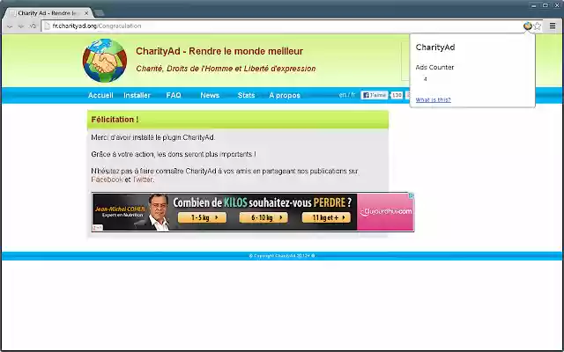Open a new tab with the new-tab button
Viewport: 564px width, 352px height.
tap(100, 13)
